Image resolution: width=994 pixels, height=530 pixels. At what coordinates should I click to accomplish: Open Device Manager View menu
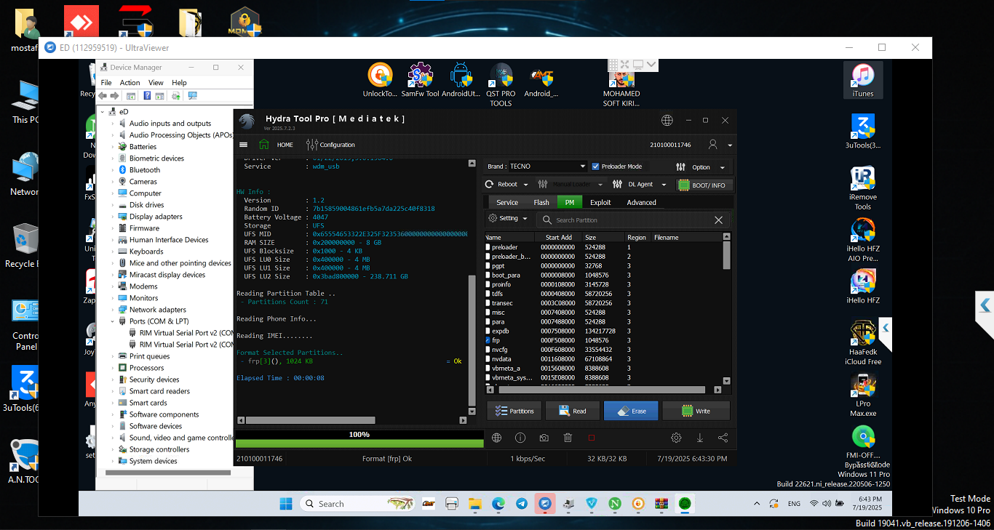[156, 83]
